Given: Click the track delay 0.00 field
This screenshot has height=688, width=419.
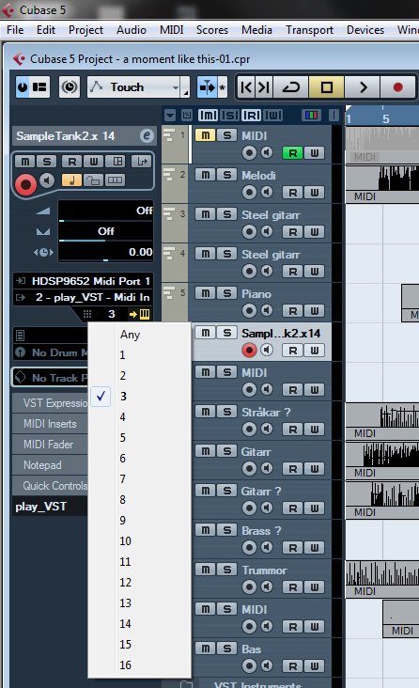Looking at the screenshot, I should [105, 252].
